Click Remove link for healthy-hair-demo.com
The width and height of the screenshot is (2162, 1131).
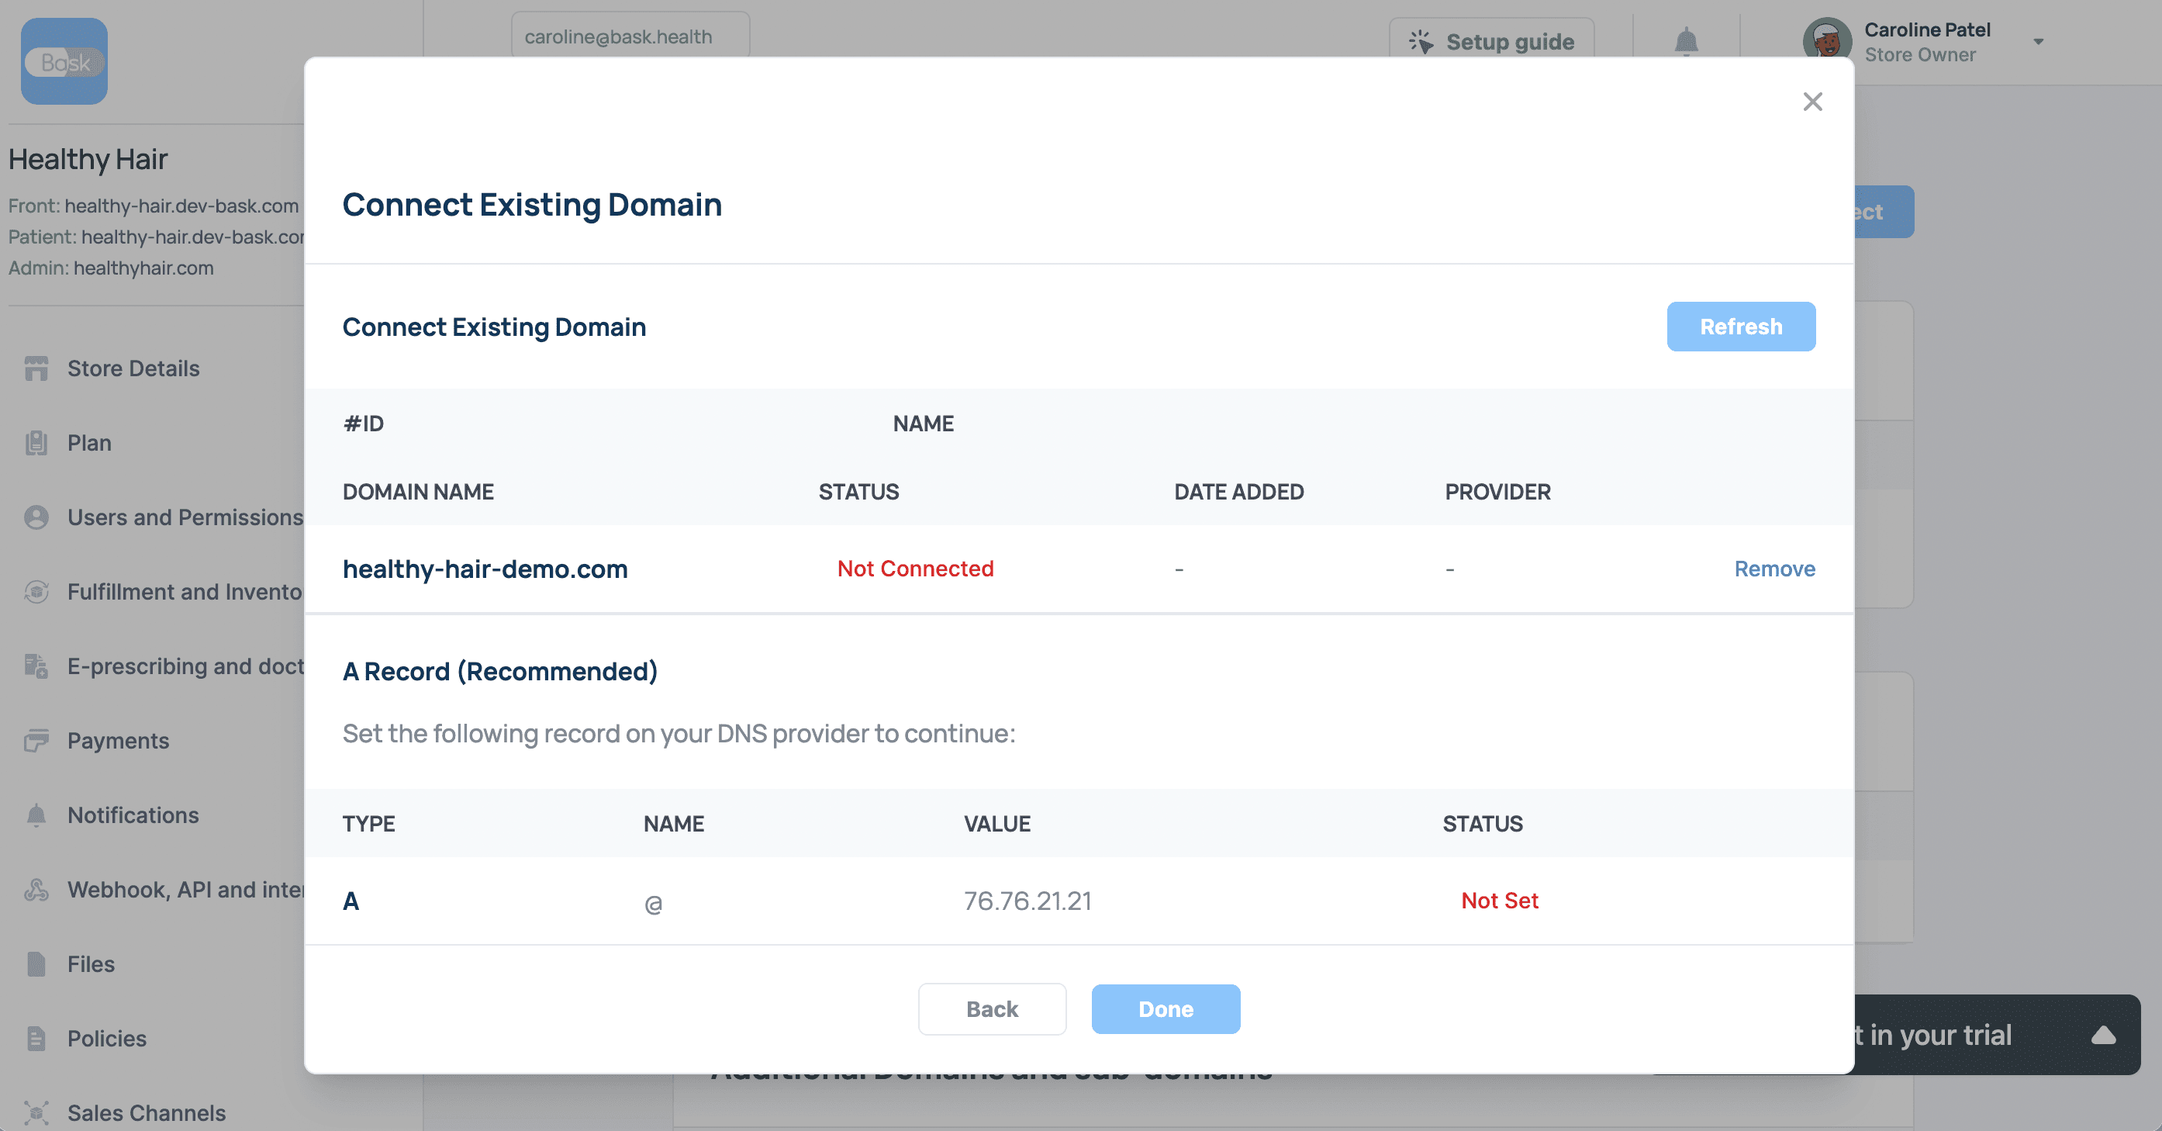1774,569
